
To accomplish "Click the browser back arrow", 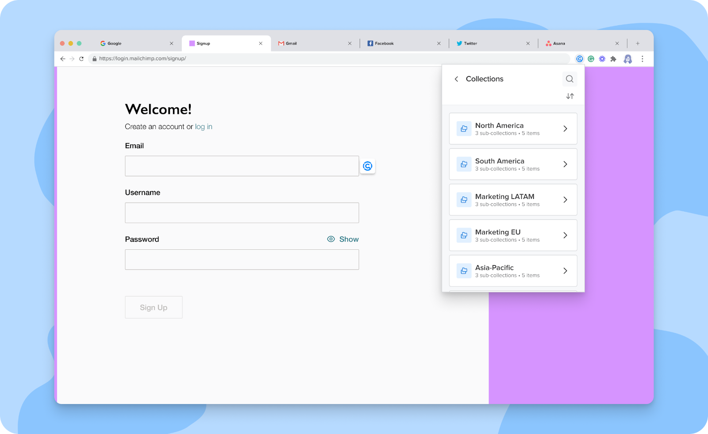I will 63,59.
